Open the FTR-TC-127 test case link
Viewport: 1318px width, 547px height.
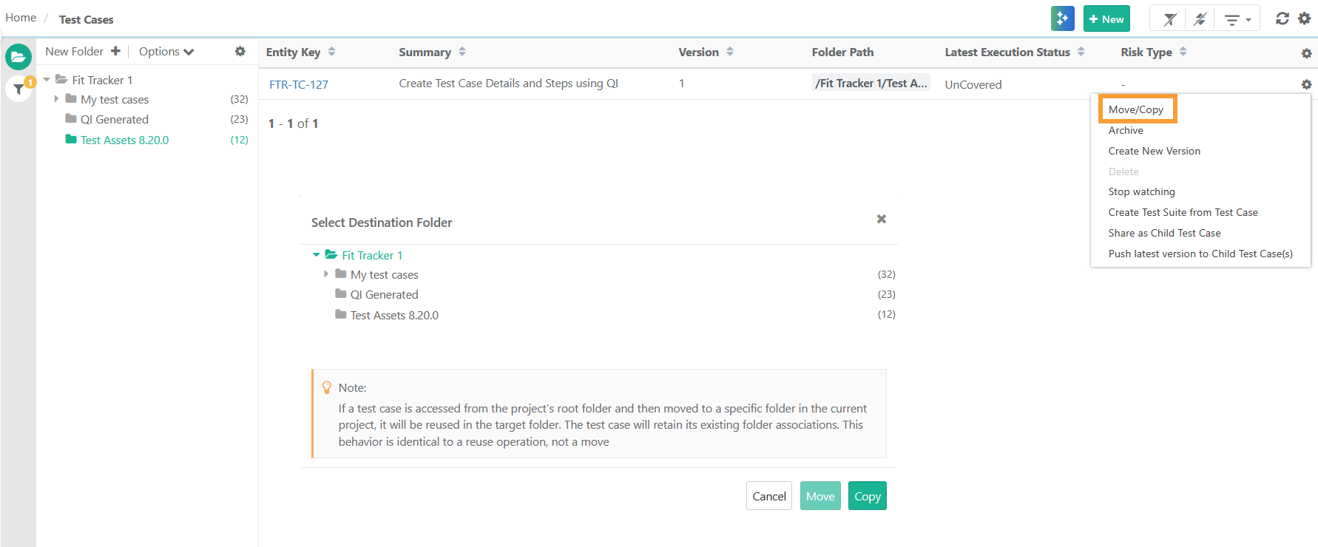299,84
